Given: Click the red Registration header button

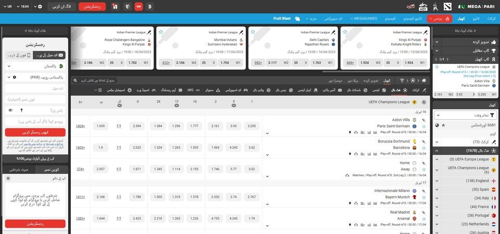Looking at the screenshot, I should (92, 6).
